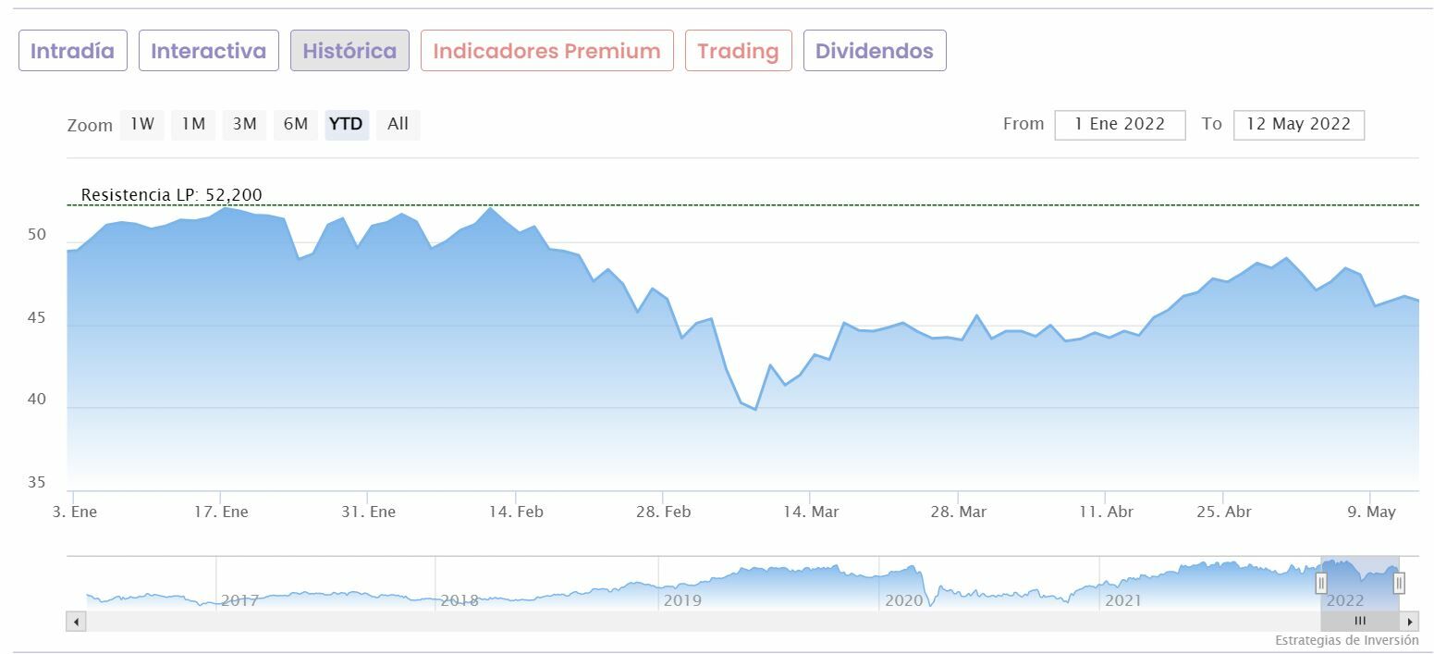Select the YTD zoom option

pos(347,124)
